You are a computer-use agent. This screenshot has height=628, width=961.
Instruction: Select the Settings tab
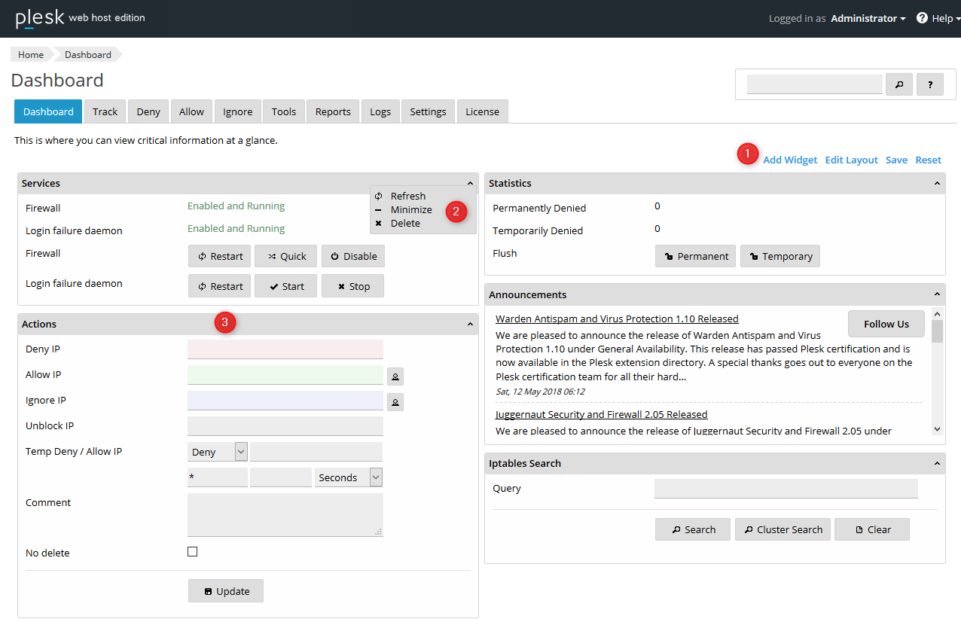pos(428,111)
